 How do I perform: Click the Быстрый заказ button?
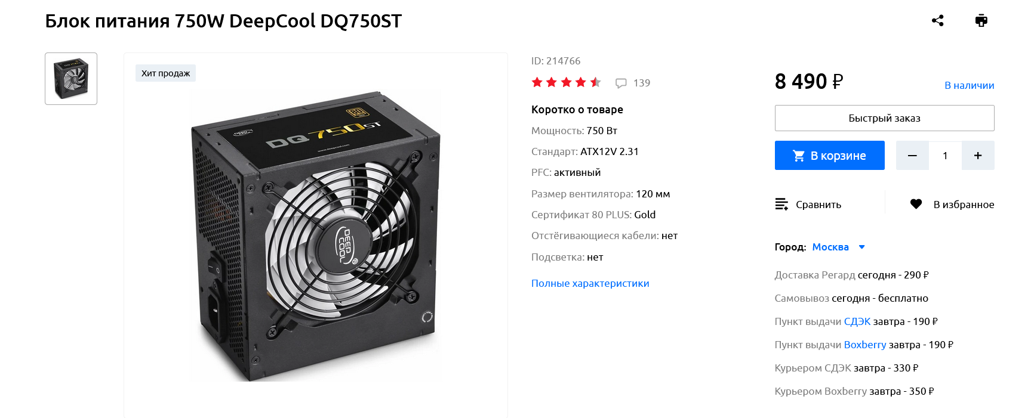click(x=884, y=118)
